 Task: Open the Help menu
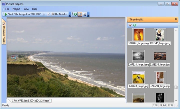point(35,9)
